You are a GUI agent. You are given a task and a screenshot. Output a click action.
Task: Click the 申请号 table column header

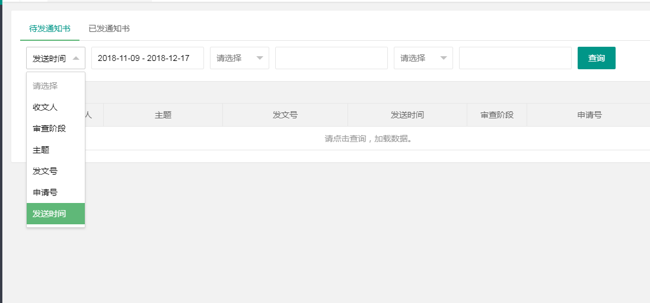point(589,115)
